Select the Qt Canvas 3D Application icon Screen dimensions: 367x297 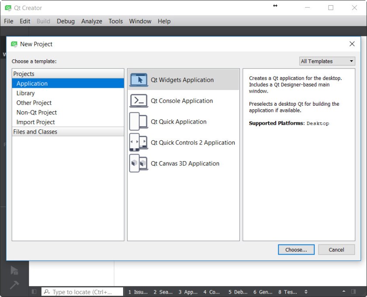pos(139,163)
